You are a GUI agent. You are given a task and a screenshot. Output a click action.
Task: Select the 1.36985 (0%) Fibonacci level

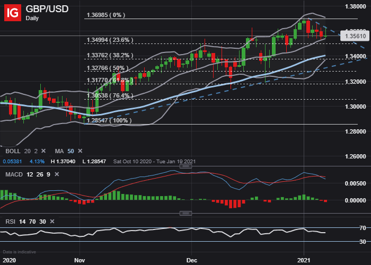106,15
